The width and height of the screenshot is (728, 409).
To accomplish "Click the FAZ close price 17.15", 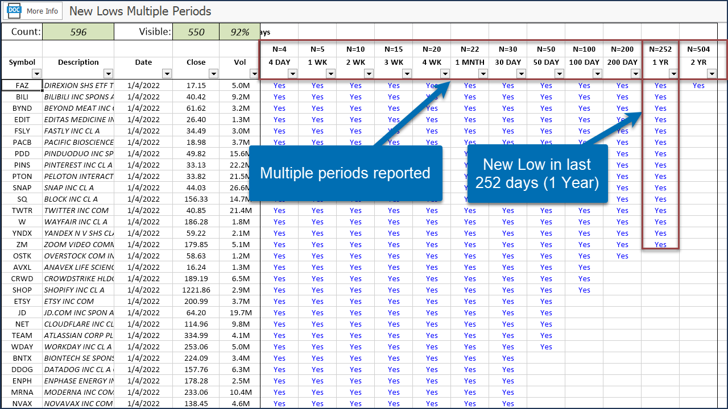I will (x=196, y=85).
